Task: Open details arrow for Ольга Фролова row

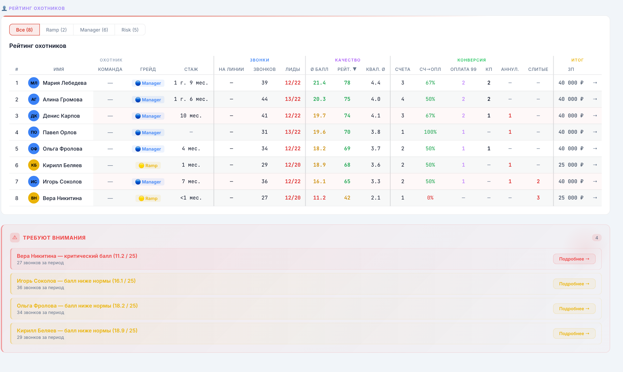Action: pyautogui.click(x=595, y=149)
